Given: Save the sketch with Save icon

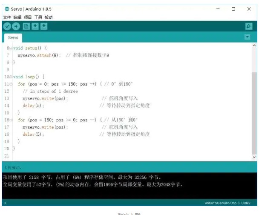Looking at the screenshot, I should (x=44, y=26).
